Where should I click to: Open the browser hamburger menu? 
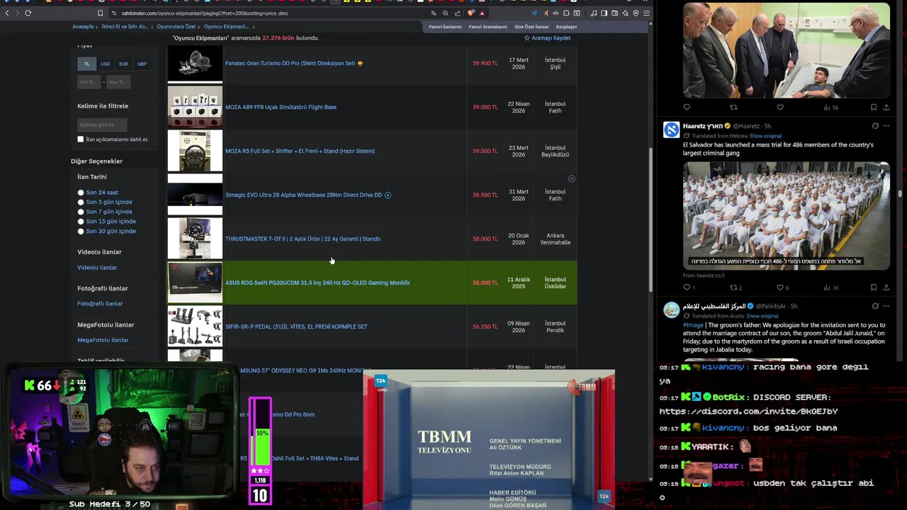click(646, 13)
